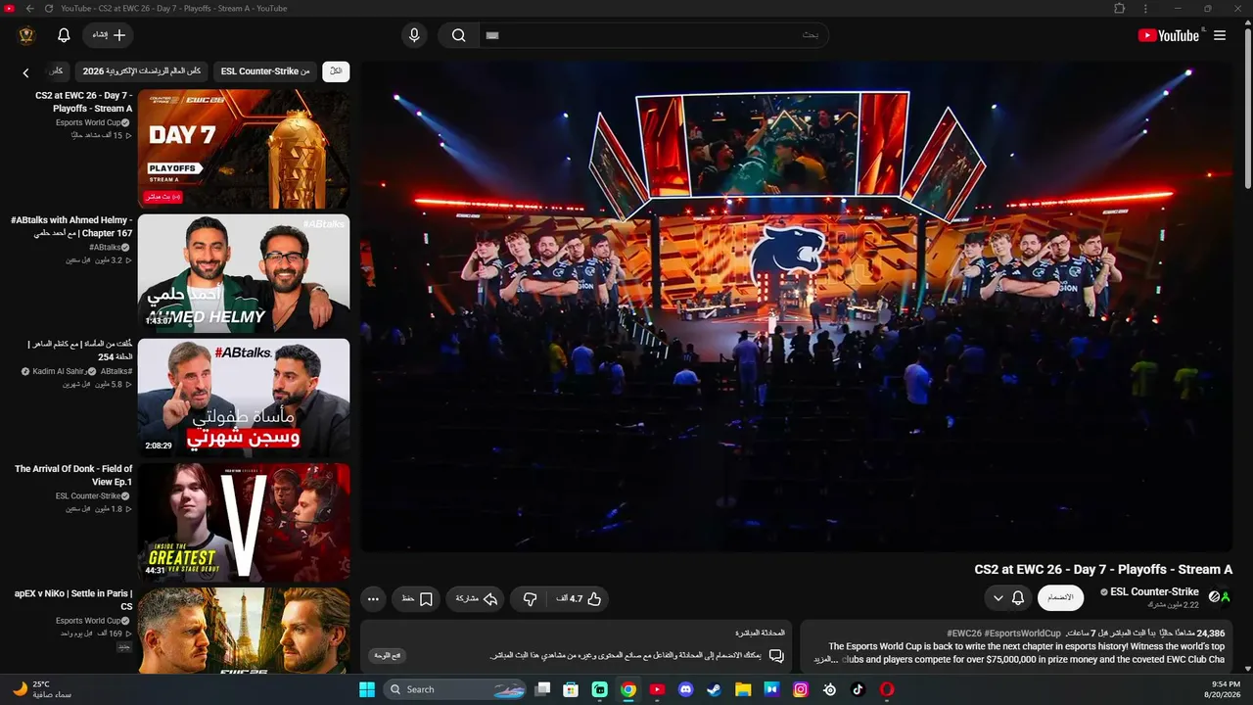Open Microsoft Store from the taskbar

click(x=571, y=689)
